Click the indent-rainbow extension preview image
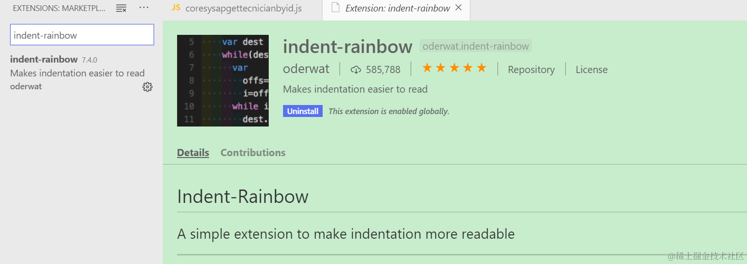This screenshot has width=747, height=264. point(223,81)
